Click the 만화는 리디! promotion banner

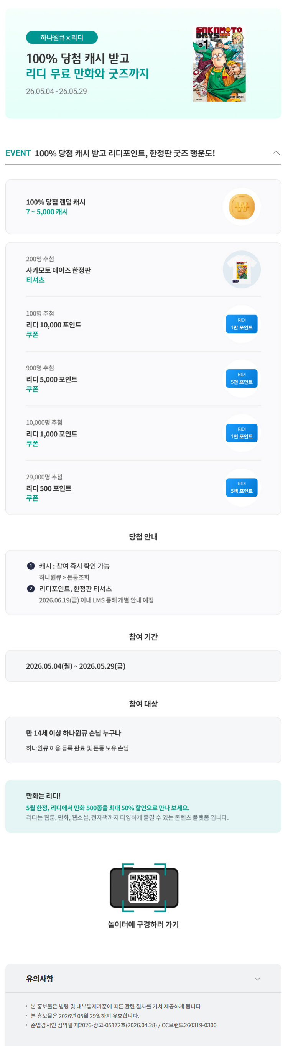[143, 806]
